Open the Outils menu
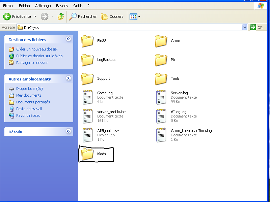The width and height of the screenshot is (270, 202). pyautogui.click(x=78, y=6)
